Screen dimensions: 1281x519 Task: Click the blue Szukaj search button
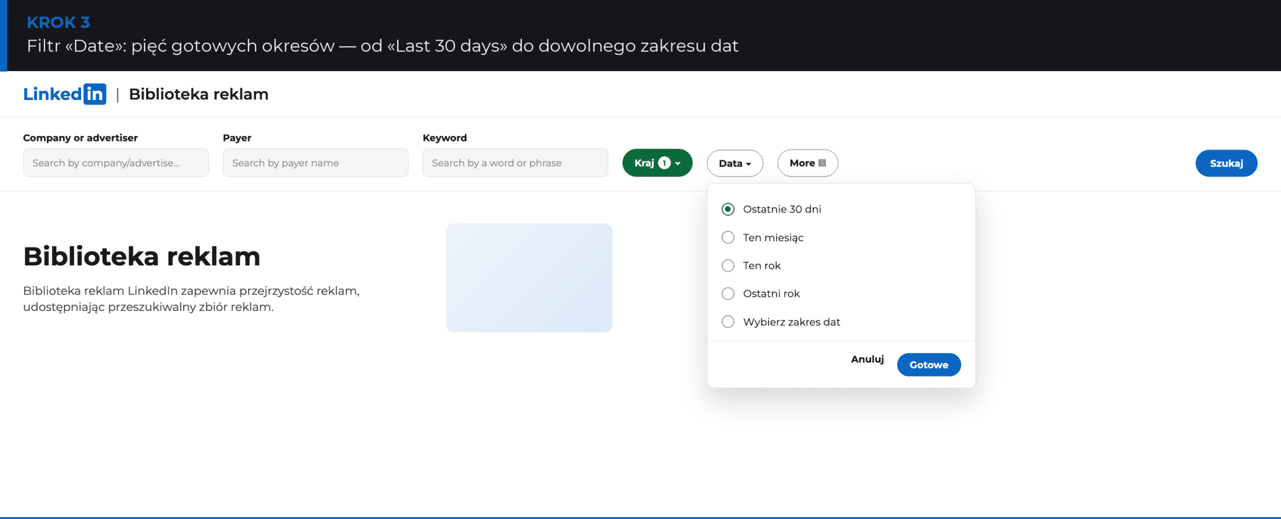[1226, 163]
